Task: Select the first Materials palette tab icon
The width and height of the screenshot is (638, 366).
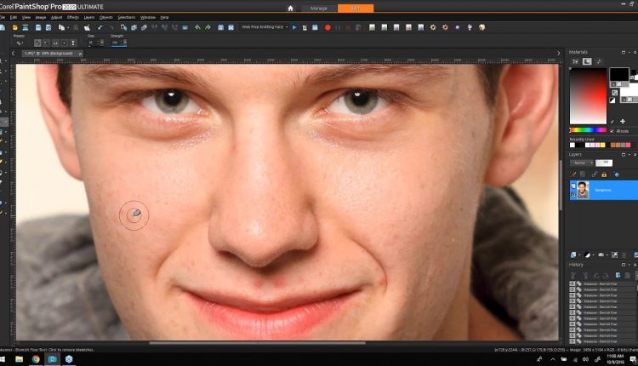Action: tap(575, 61)
